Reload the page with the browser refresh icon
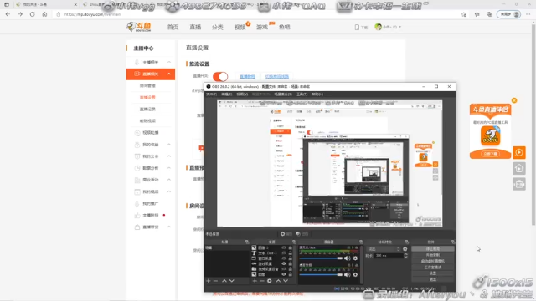The width and height of the screenshot is (536, 301). point(32,14)
